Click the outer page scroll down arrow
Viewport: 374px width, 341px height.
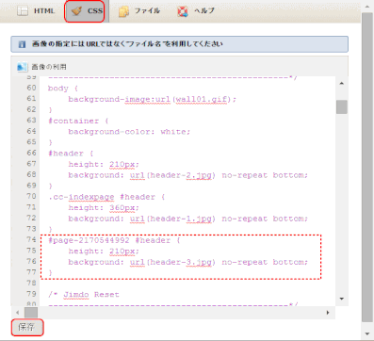pyautogui.click(x=366, y=333)
